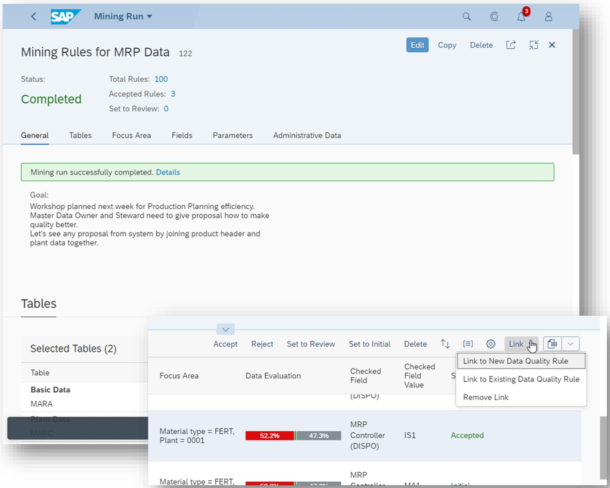Click the share icon beside Delete

click(511, 45)
